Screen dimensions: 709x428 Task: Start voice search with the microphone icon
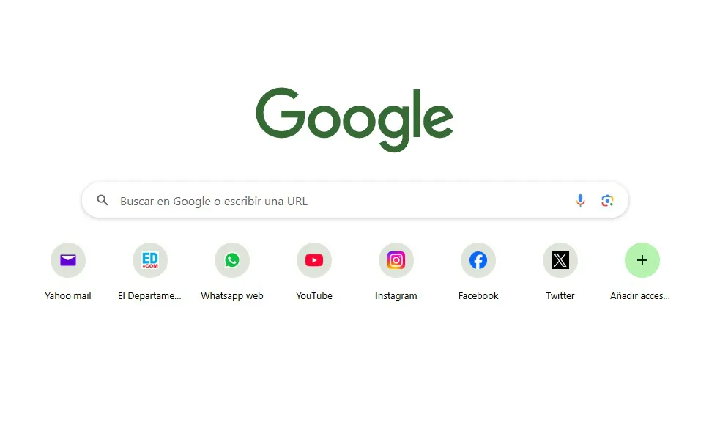pos(581,200)
